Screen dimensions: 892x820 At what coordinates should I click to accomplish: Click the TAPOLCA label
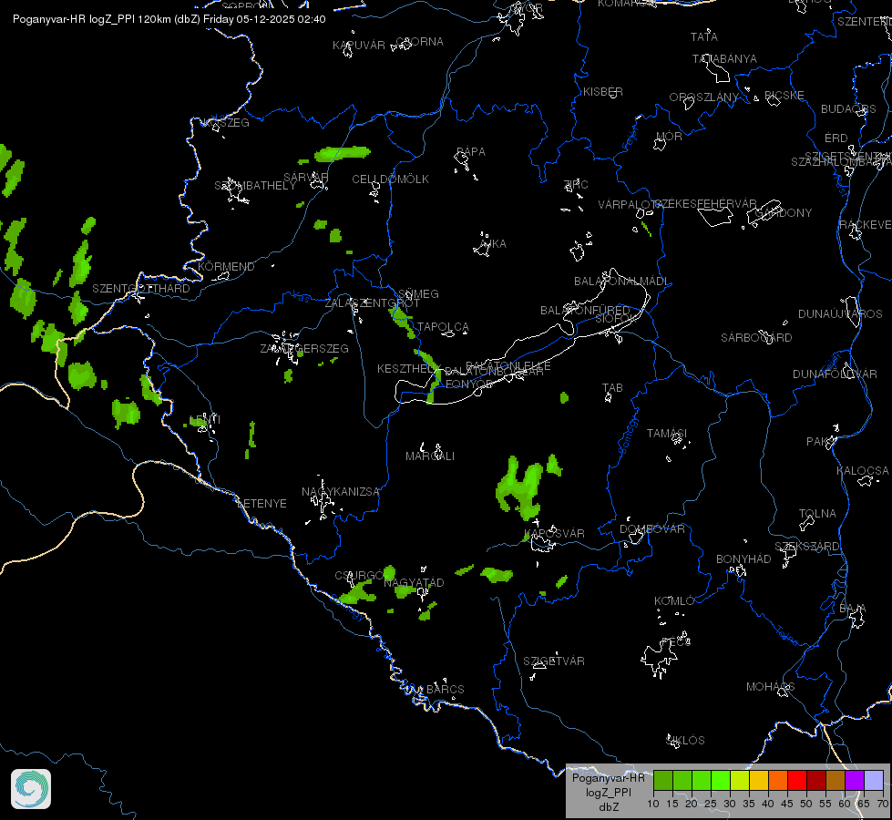[x=443, y=327]
